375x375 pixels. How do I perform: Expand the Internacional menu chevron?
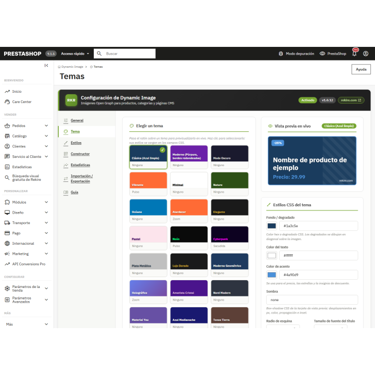point(46,243)
